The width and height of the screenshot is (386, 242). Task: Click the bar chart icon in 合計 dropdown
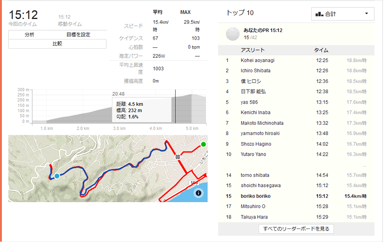(x=319, y=14)
